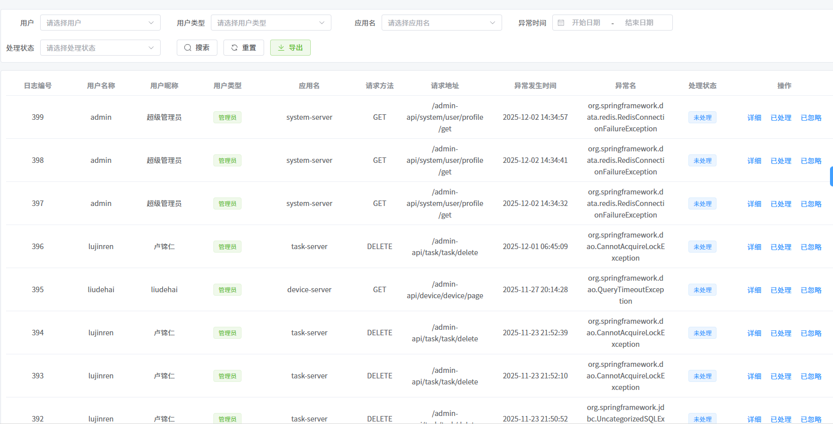Select the end date input field
This screenshot has height=424, width=833.
pyautogui.click(x=639, y=23)
